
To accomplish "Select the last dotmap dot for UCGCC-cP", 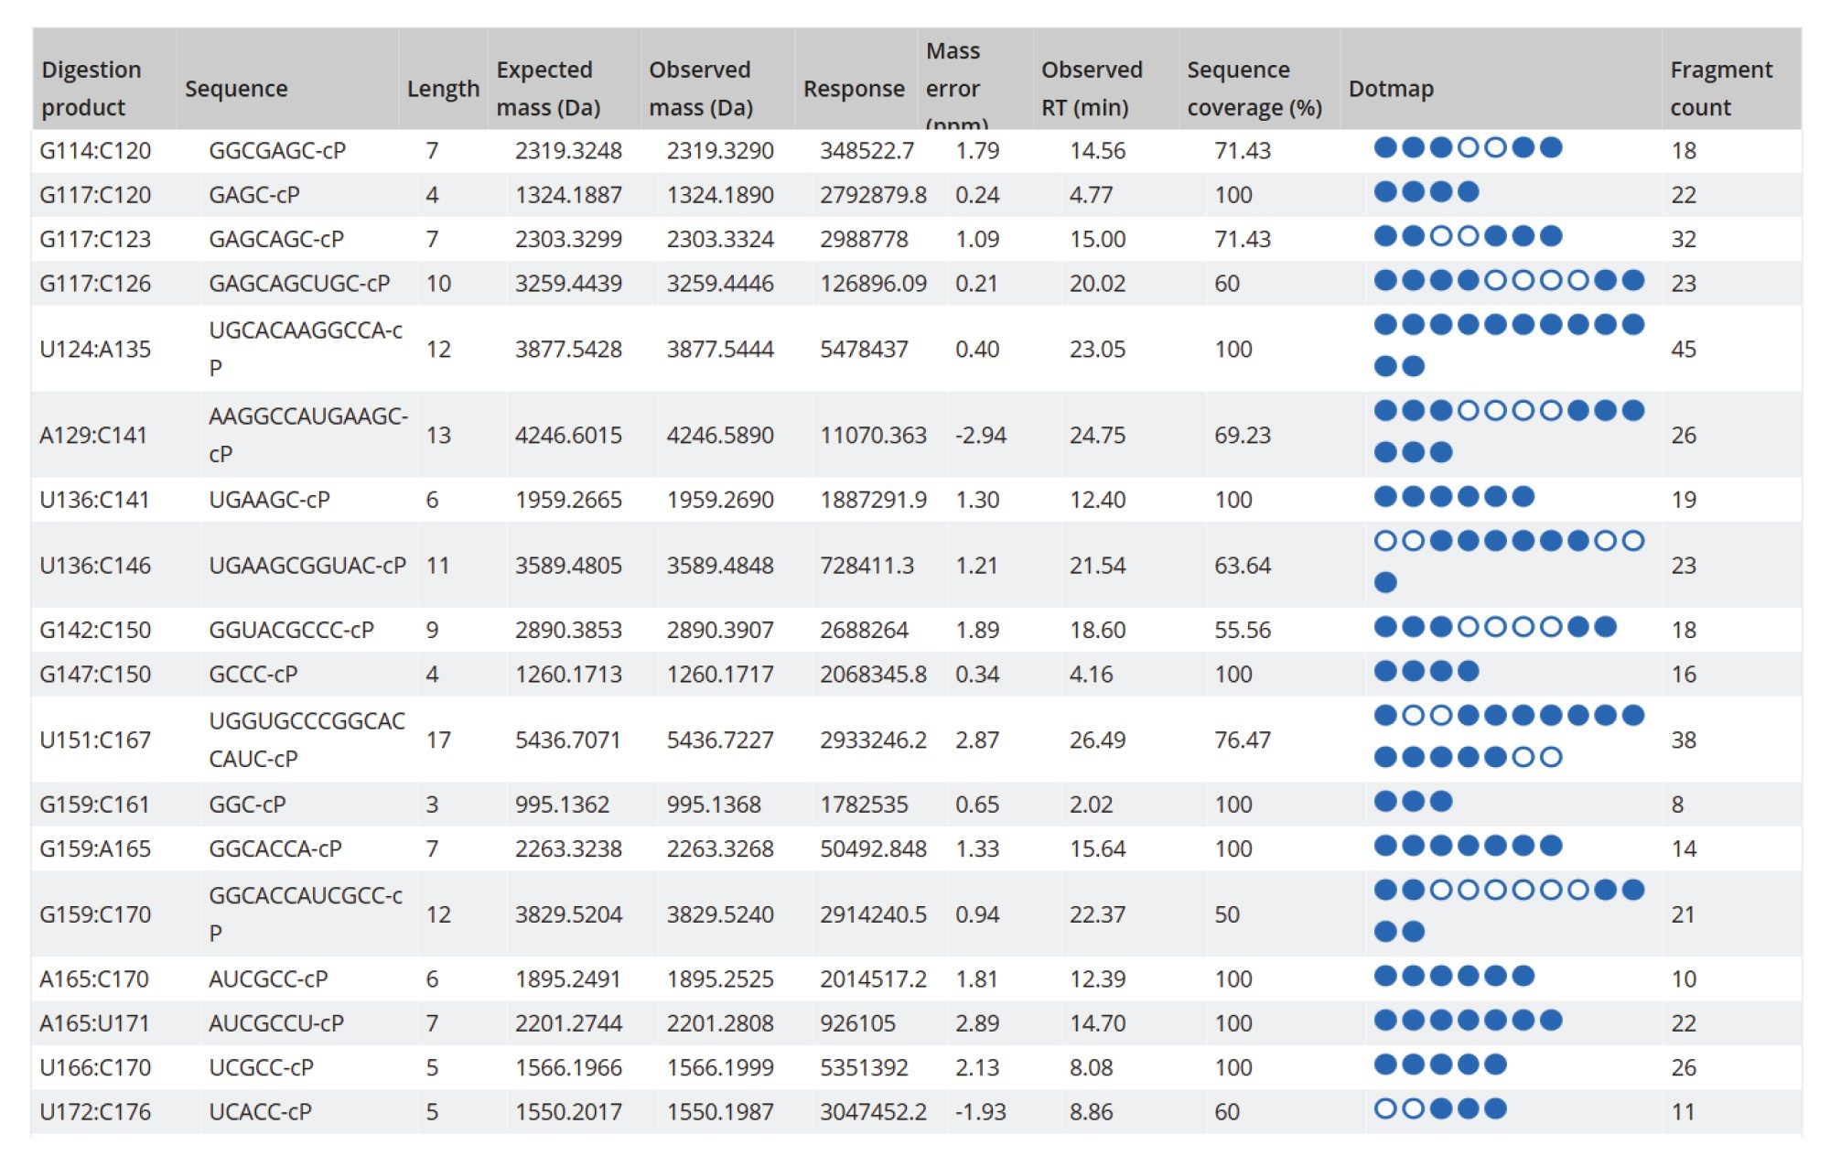I will [x=1497, y=1066].
